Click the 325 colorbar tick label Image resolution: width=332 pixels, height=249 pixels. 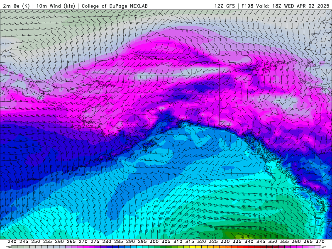click(213, 242)
